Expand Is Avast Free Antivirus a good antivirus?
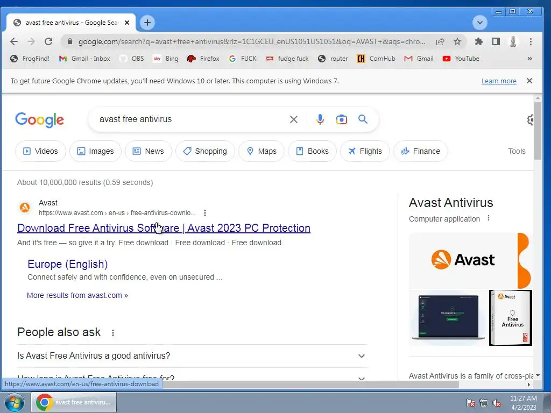 (x=192, y=356)
